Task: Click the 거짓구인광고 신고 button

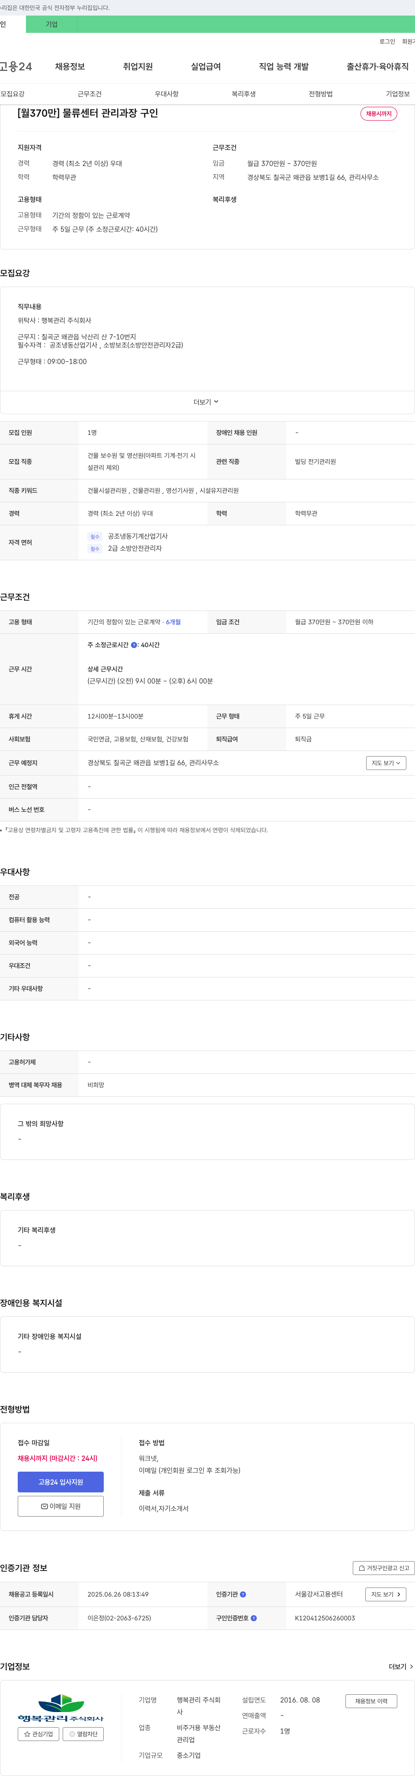Action: (384, 1568)
